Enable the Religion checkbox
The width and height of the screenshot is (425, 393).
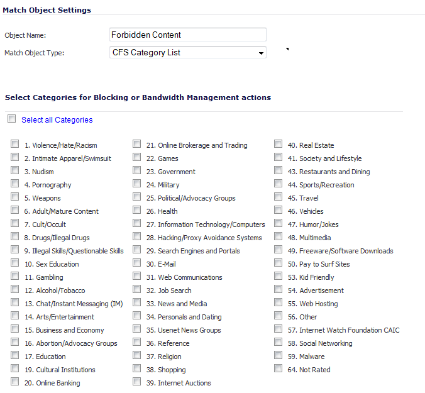coord(137,355)
